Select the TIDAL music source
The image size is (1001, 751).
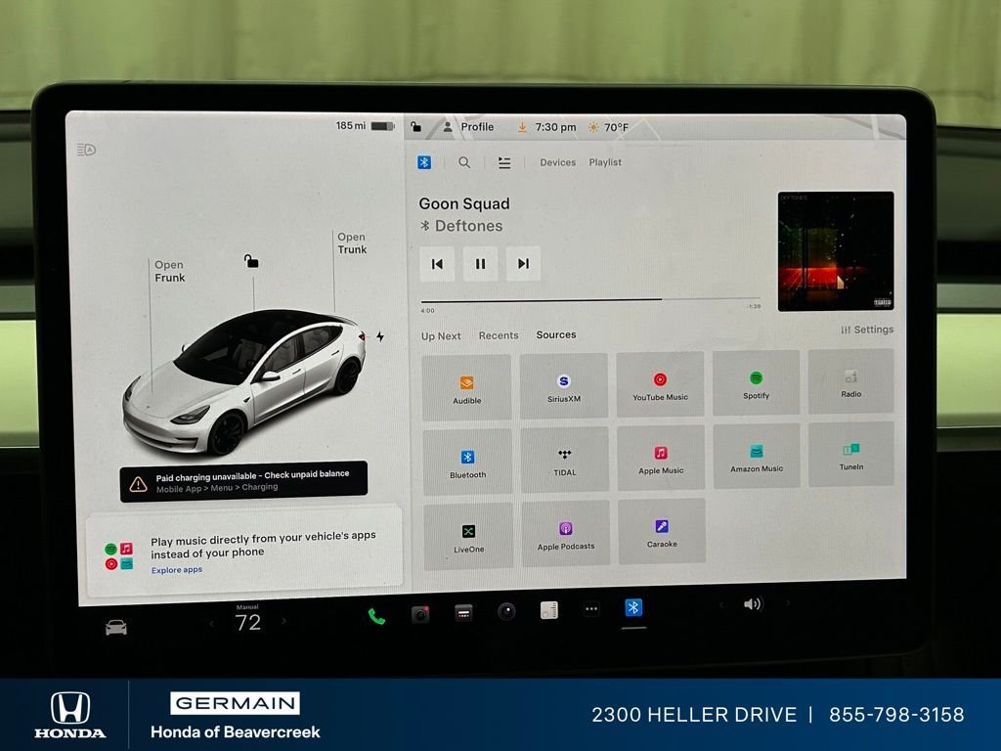click(x=564, y=461)
